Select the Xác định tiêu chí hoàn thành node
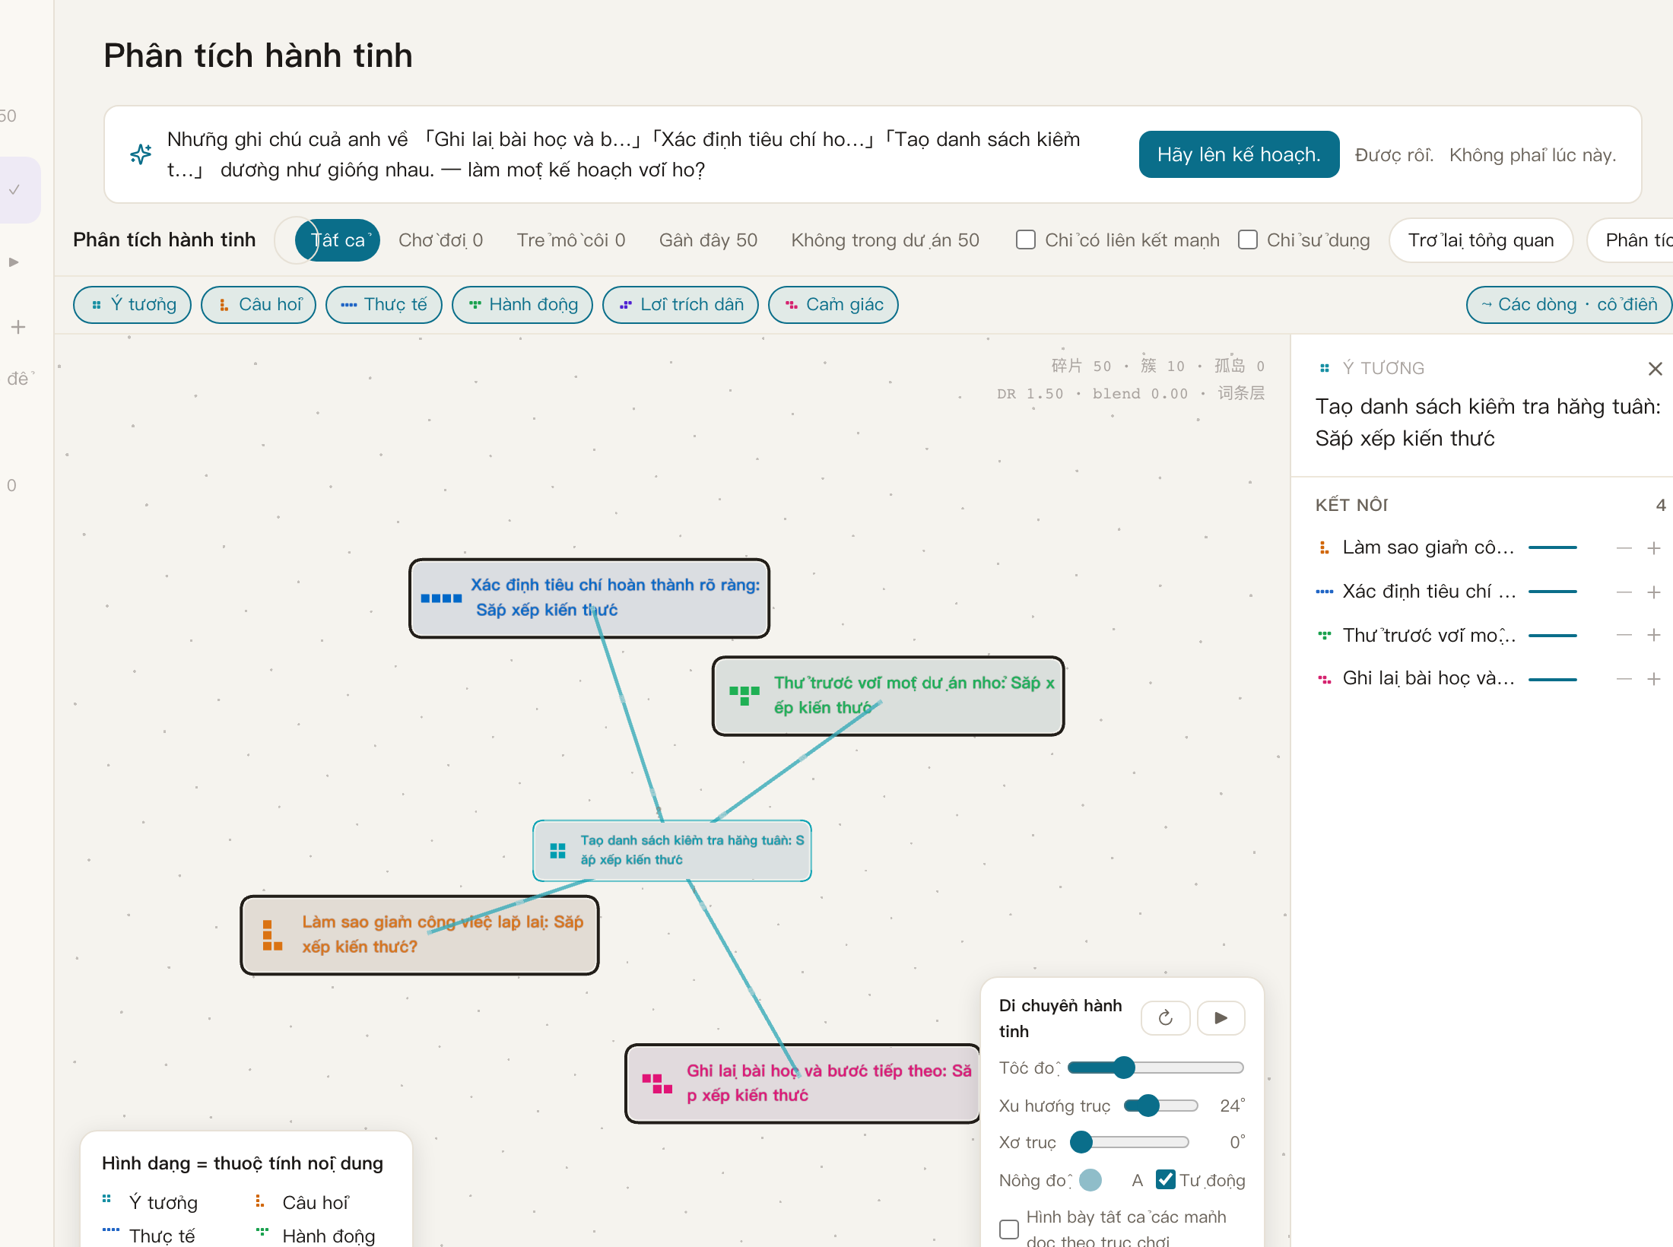This screenshot has width=1673, height=1247. pos(589,598)
